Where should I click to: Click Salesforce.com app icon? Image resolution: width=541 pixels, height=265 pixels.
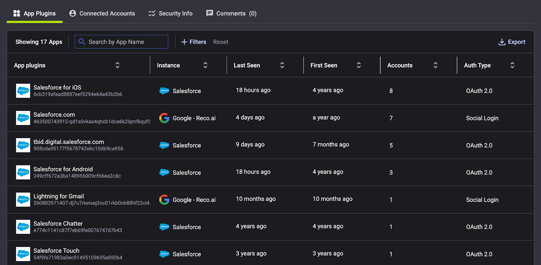click(x=23, y=118)
